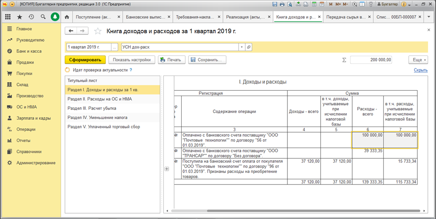Click the M- memory subtract button

coord(345,4)
